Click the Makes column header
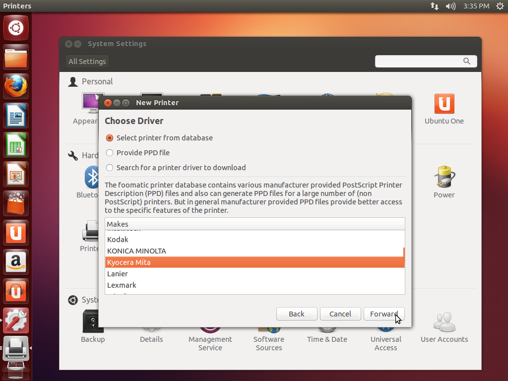 point(254,224)
